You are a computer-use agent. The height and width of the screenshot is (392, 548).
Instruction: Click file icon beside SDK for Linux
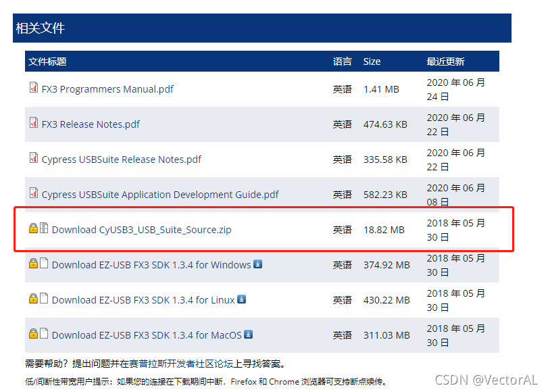(x=44, y=298)
